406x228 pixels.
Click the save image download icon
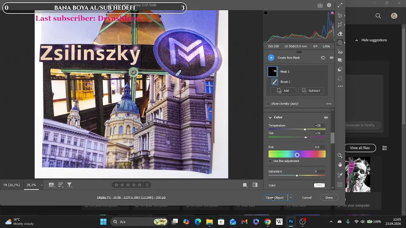[x=320, y=5]
